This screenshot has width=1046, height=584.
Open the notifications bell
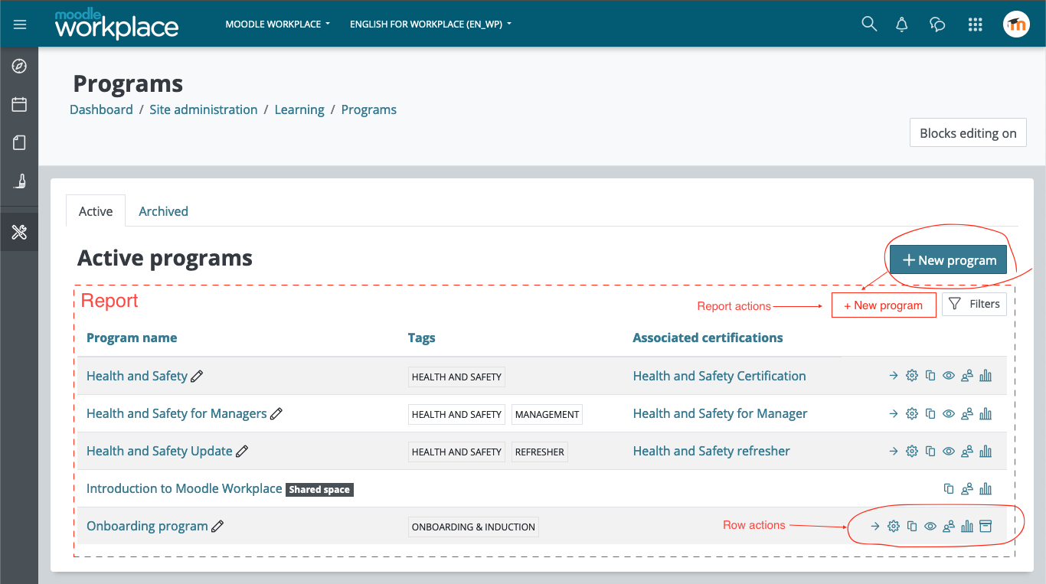(x=902, y=24)
